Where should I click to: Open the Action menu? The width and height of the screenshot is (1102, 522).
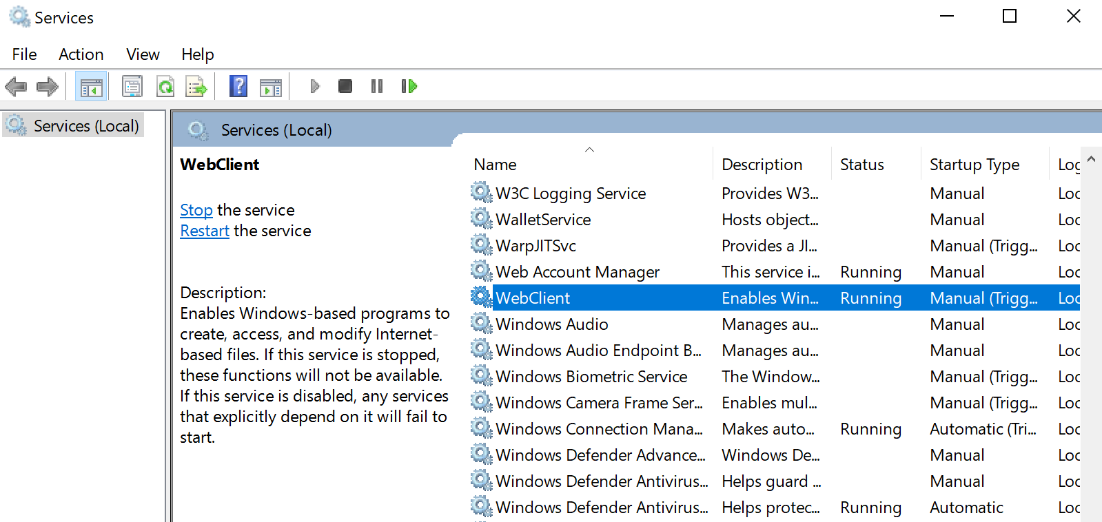point(81,54)
